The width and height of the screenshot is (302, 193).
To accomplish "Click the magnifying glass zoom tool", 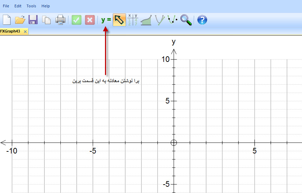I will click(186, 20).
